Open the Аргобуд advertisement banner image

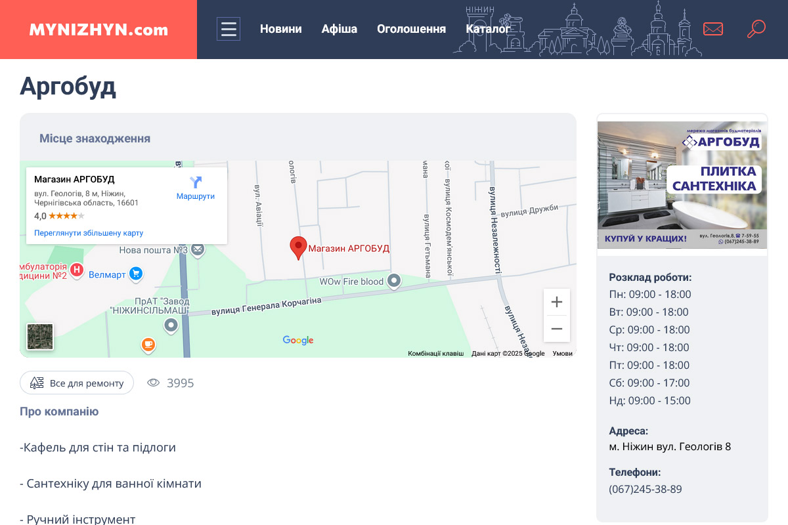pyautogui.click(x=682, y=184)
